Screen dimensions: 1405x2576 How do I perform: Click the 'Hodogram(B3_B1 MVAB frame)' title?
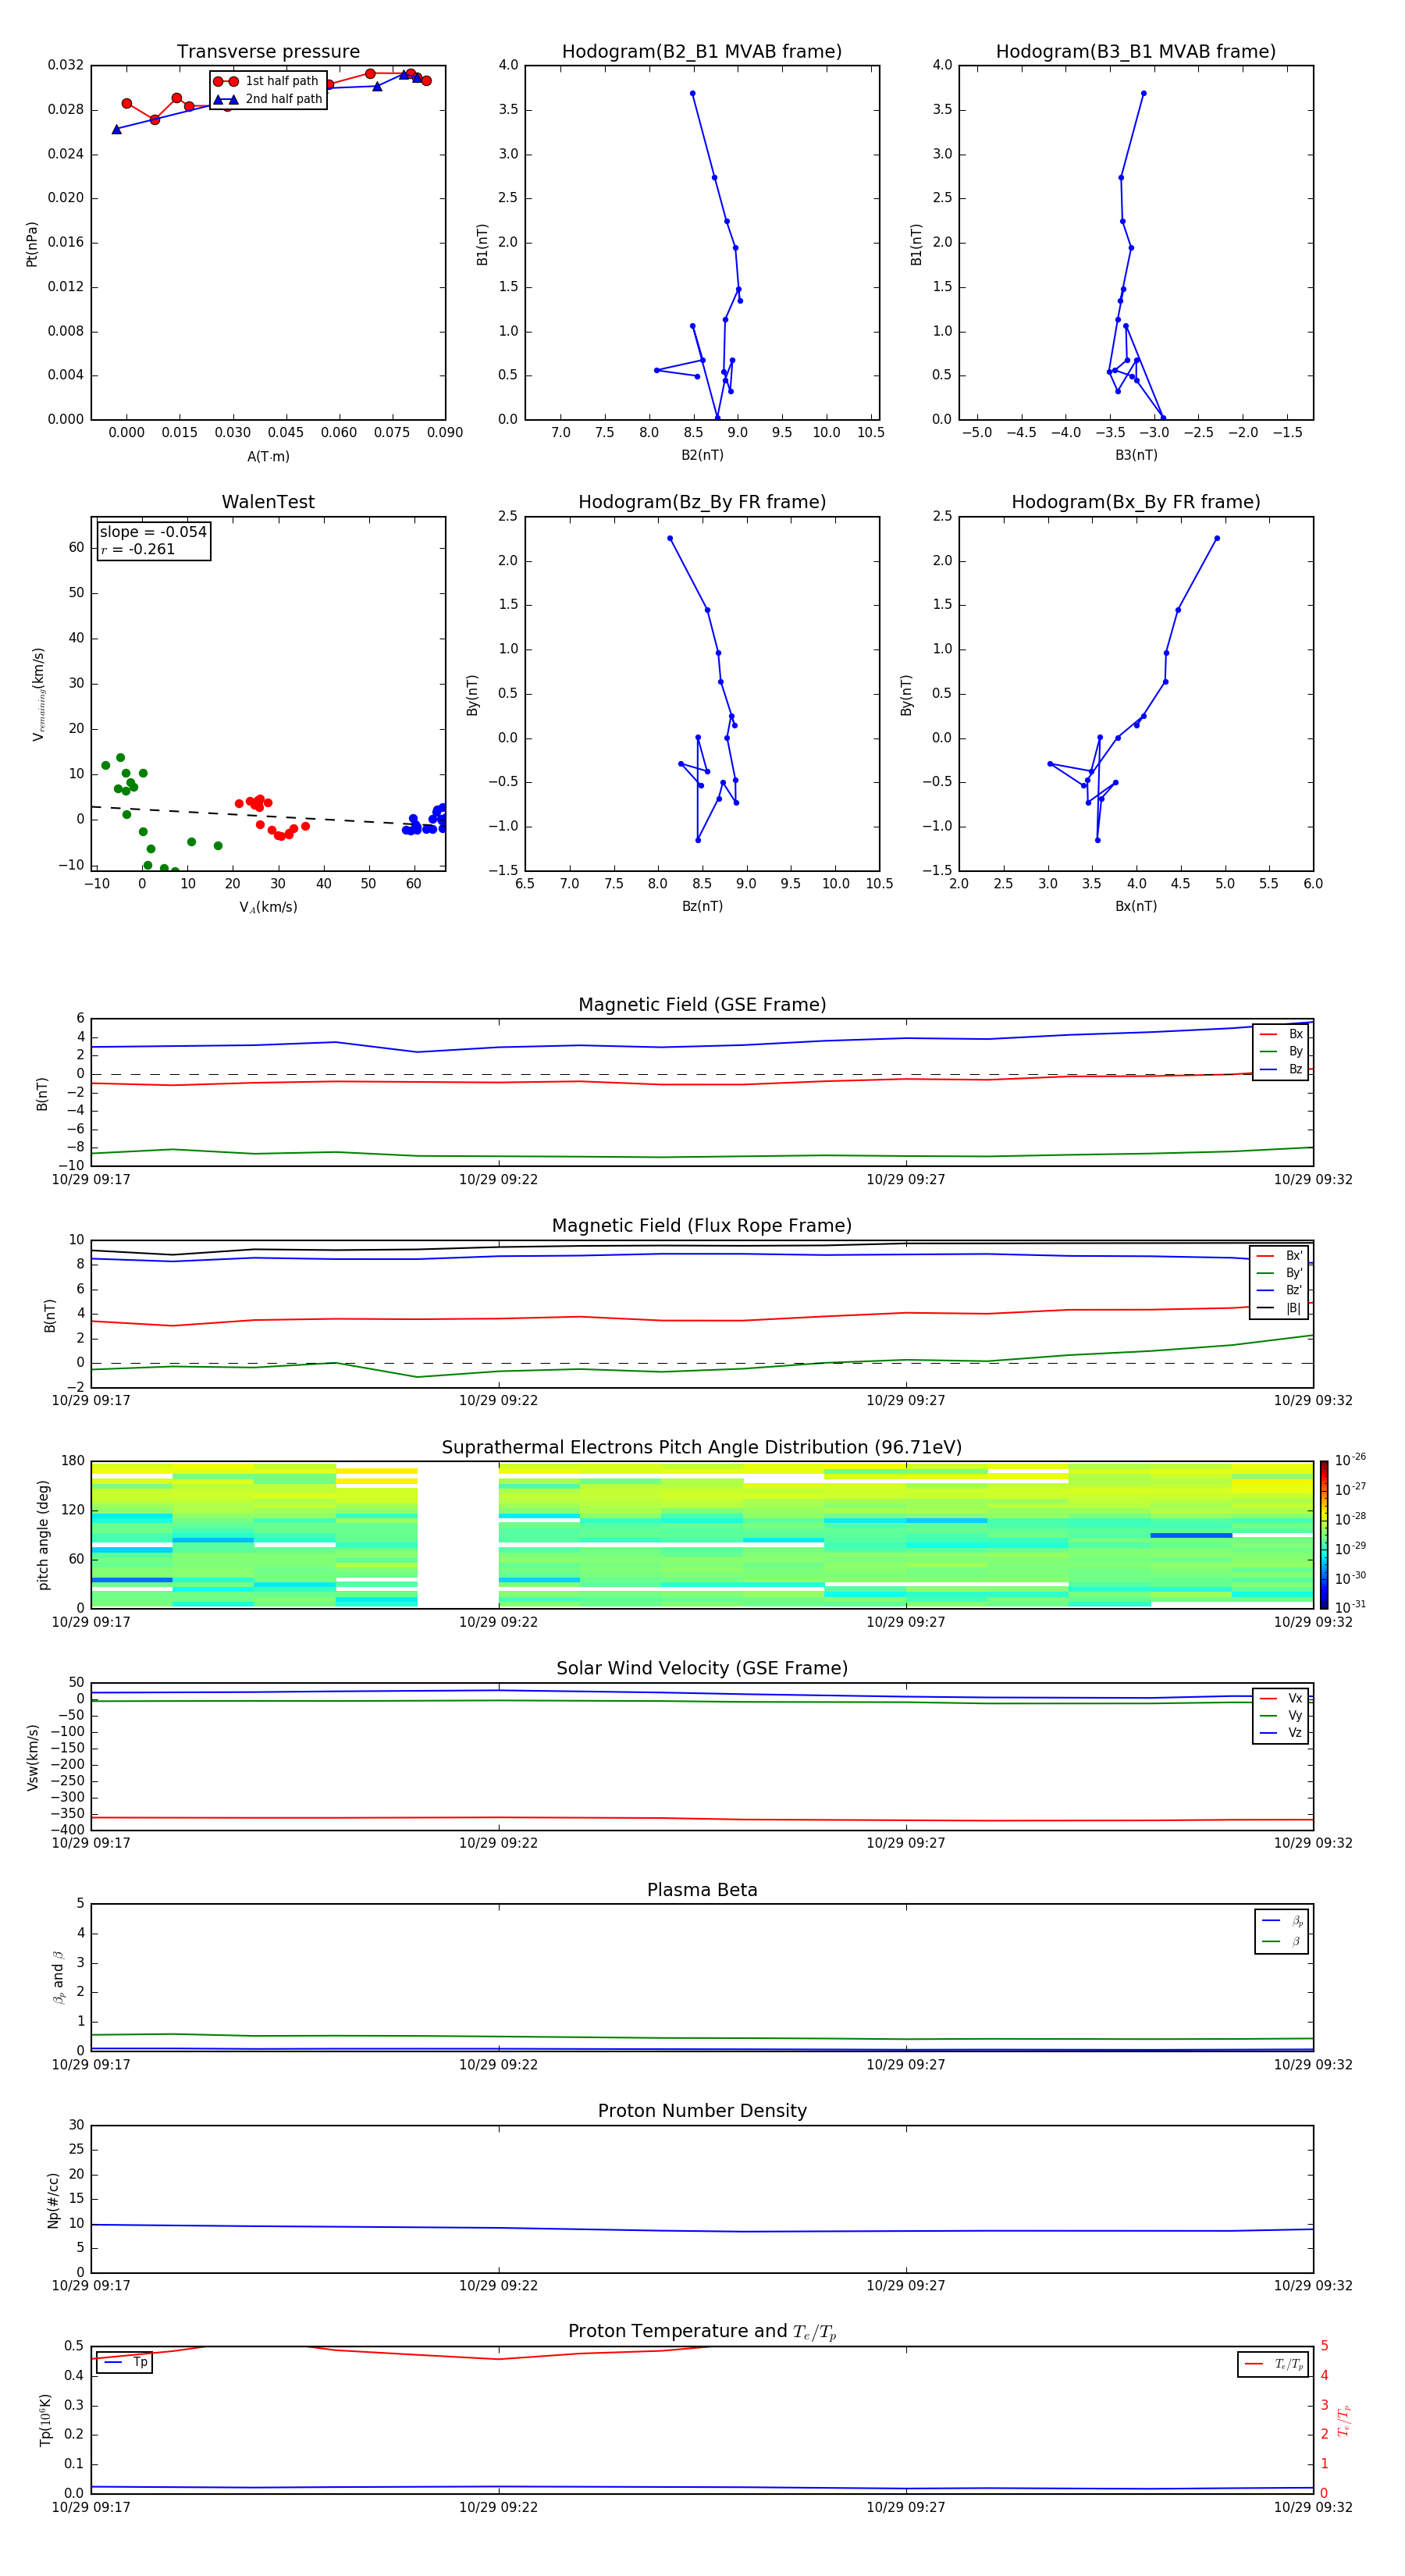1136,52
